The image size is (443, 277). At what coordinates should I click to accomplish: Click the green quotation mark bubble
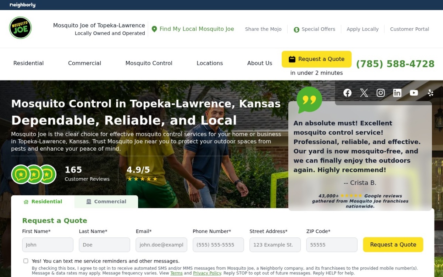pos(309,100)
